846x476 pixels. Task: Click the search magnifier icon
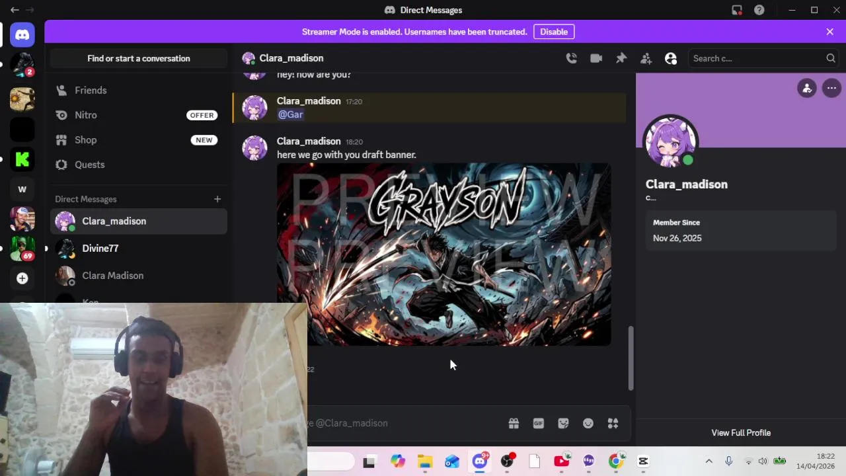tap(831, 58)
